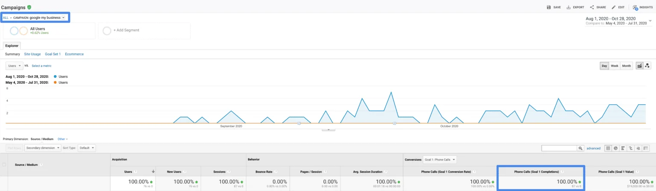Click help icon next to Sessions
The image size is (656, 191).
coord(228,172)
